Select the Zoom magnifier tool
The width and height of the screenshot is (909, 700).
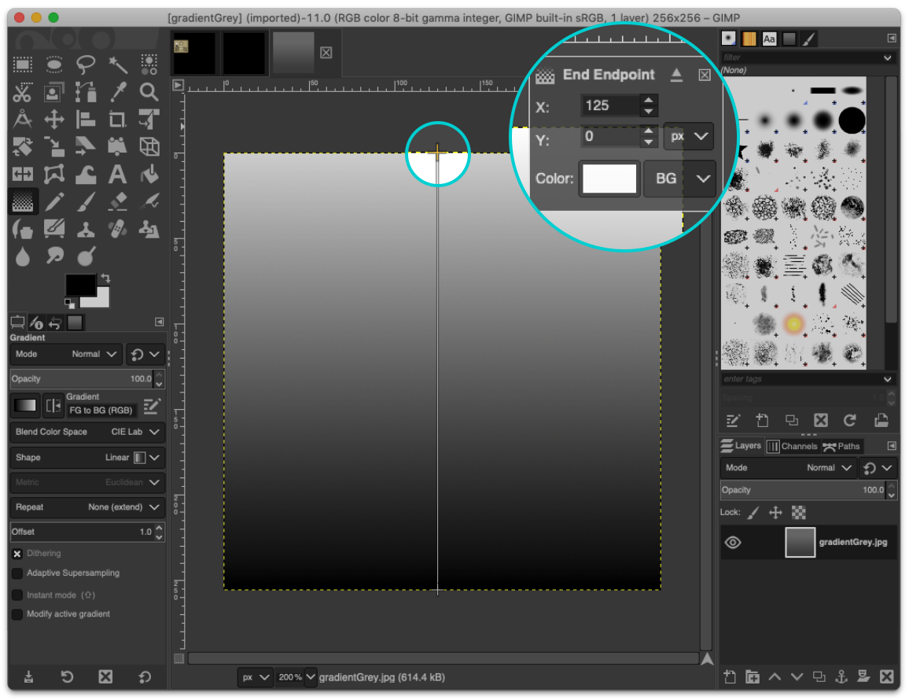pos(149,92)
